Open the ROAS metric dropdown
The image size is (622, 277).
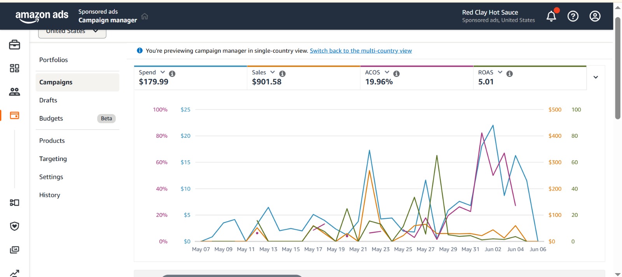click(x=500, y=73)
